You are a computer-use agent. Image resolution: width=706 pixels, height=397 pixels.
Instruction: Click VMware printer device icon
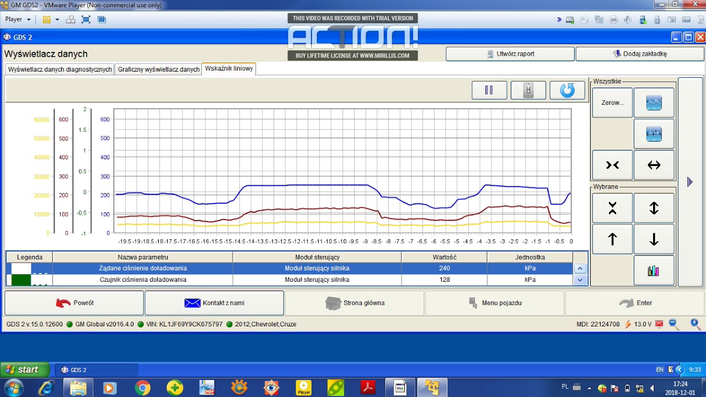[x=613, y=20]
